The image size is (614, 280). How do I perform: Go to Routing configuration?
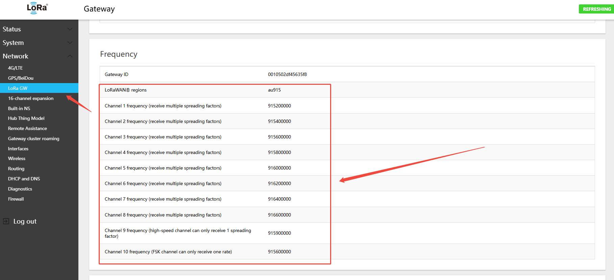[x=16, y=169]
